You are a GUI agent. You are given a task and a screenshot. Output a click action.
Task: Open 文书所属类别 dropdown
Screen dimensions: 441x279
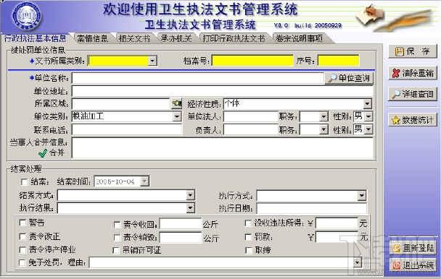(152, 61)
